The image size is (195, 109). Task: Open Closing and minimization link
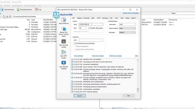[x=131, y=13]
